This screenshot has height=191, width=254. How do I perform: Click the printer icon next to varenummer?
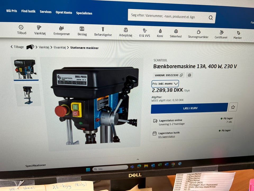click(x=189, y=75)
